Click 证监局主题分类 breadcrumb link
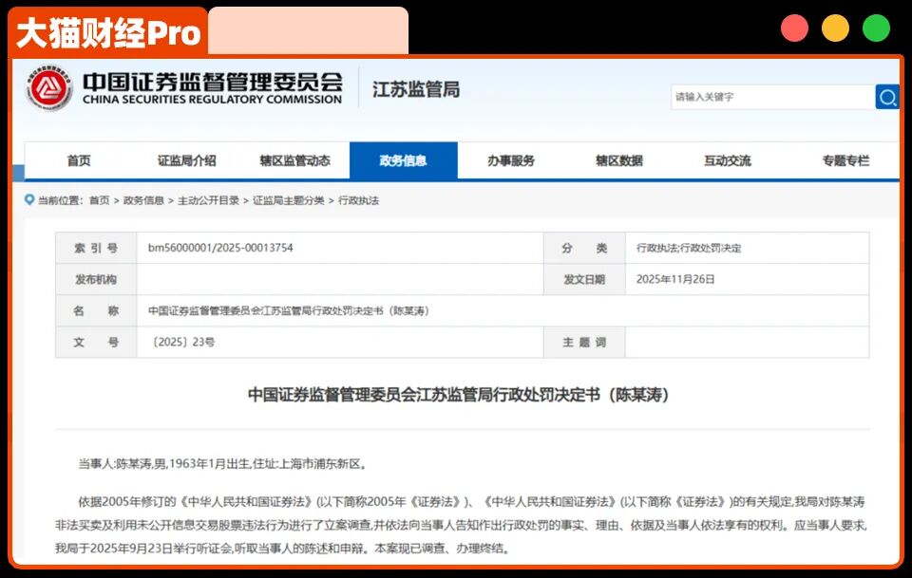The image size is (912, 578). 288,200
